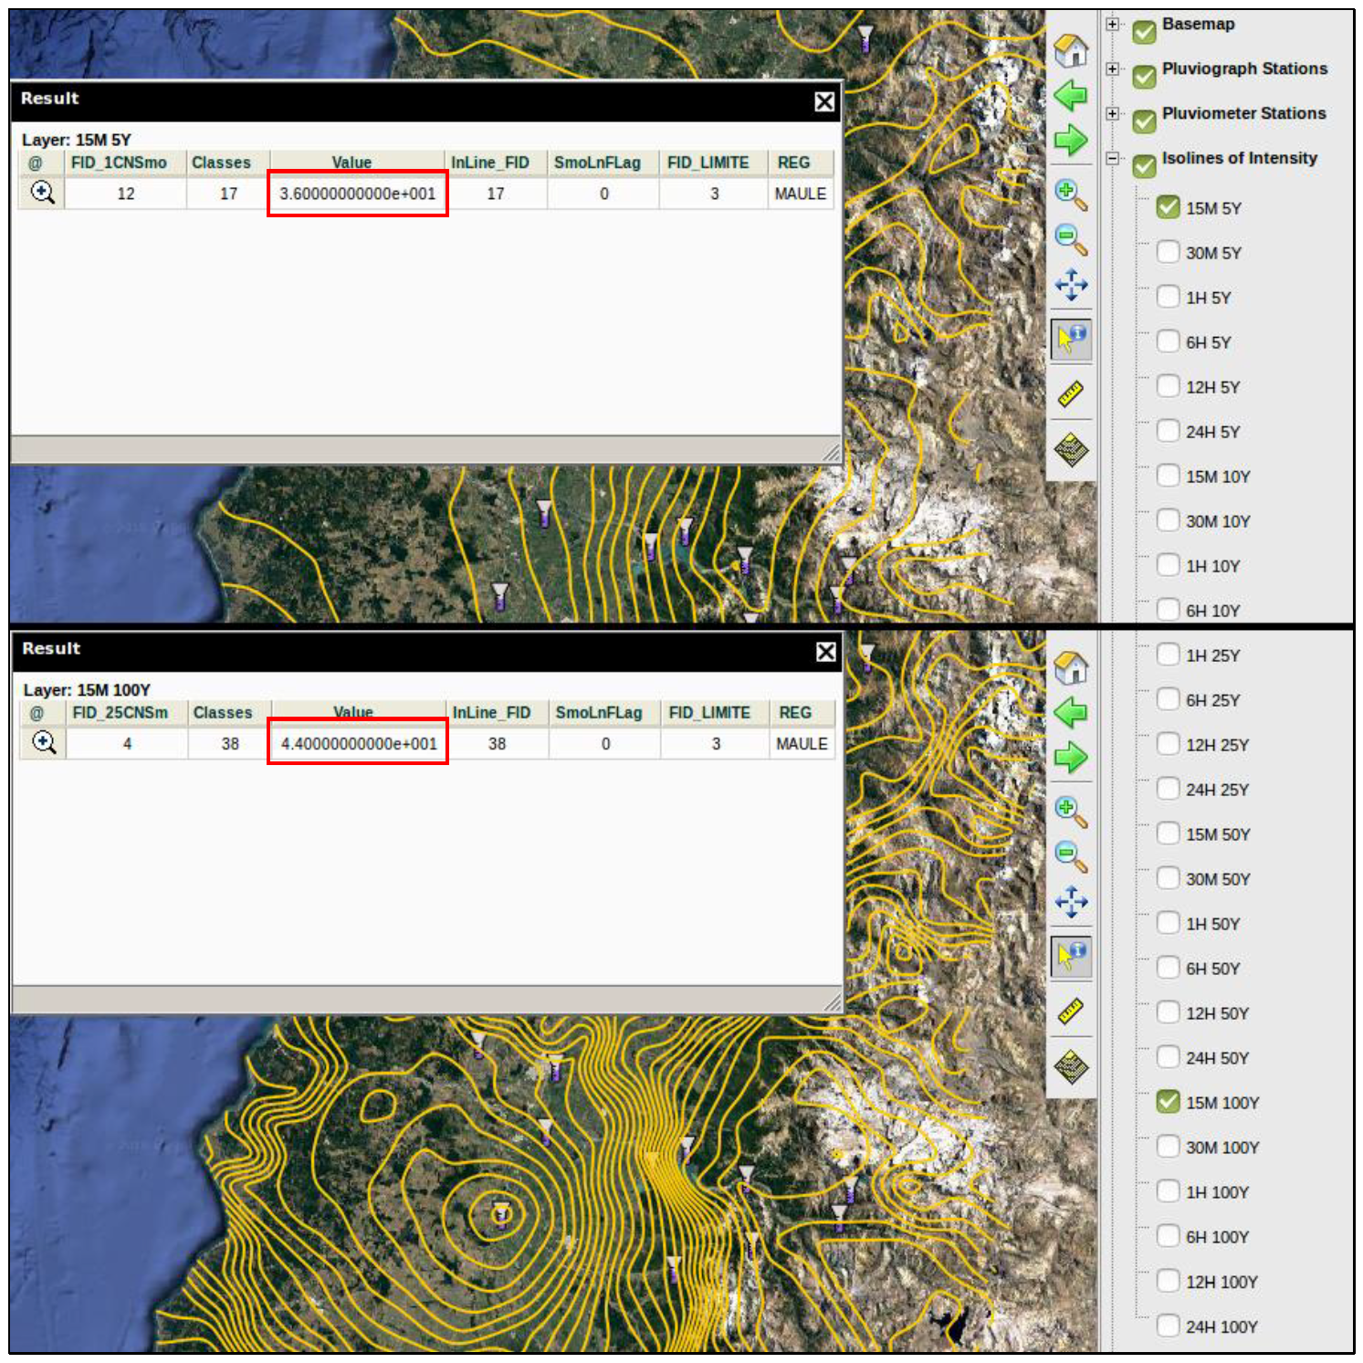Toggle the Basemap layer checkbox
This screenshot has width=1363, height=1363.
pyautogui.click(x=1144, y=32)
